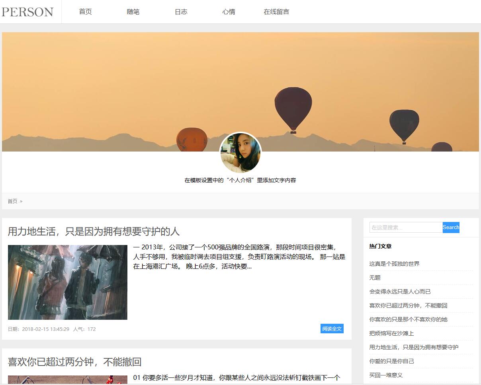The height and width of the screenshot is (385, 481).
Task: Focus the 在这里搜索 search input field
Action: pos(406,227)
